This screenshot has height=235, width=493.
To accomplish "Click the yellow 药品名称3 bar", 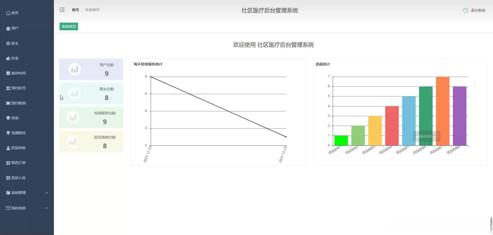I will [375, 131].
